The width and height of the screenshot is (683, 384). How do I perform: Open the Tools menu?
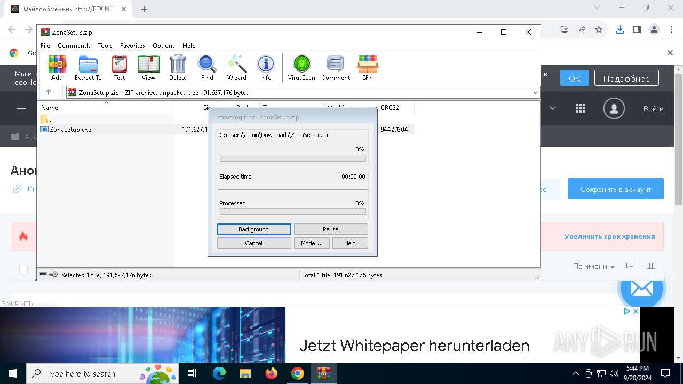click(x=105, y=46)
